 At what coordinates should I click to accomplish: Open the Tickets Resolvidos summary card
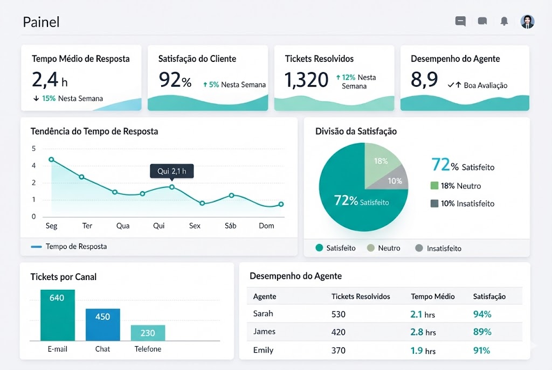tap(334, 78)
